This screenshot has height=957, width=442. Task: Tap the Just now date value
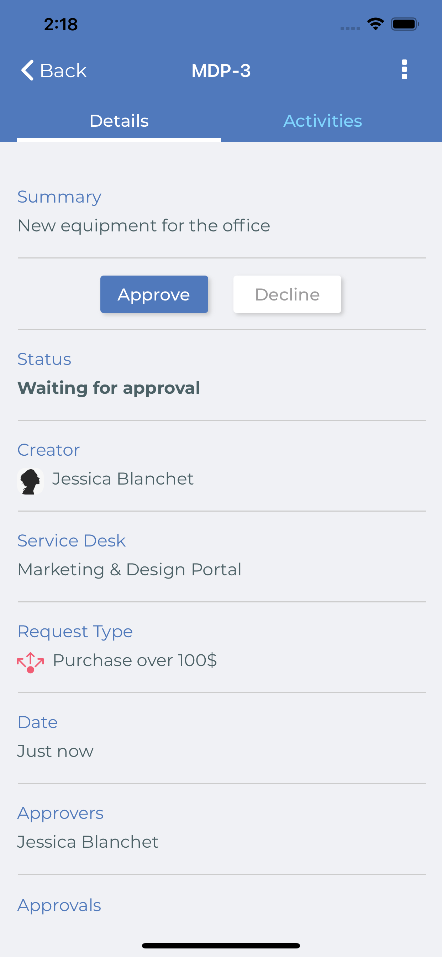tap(56, 751)
